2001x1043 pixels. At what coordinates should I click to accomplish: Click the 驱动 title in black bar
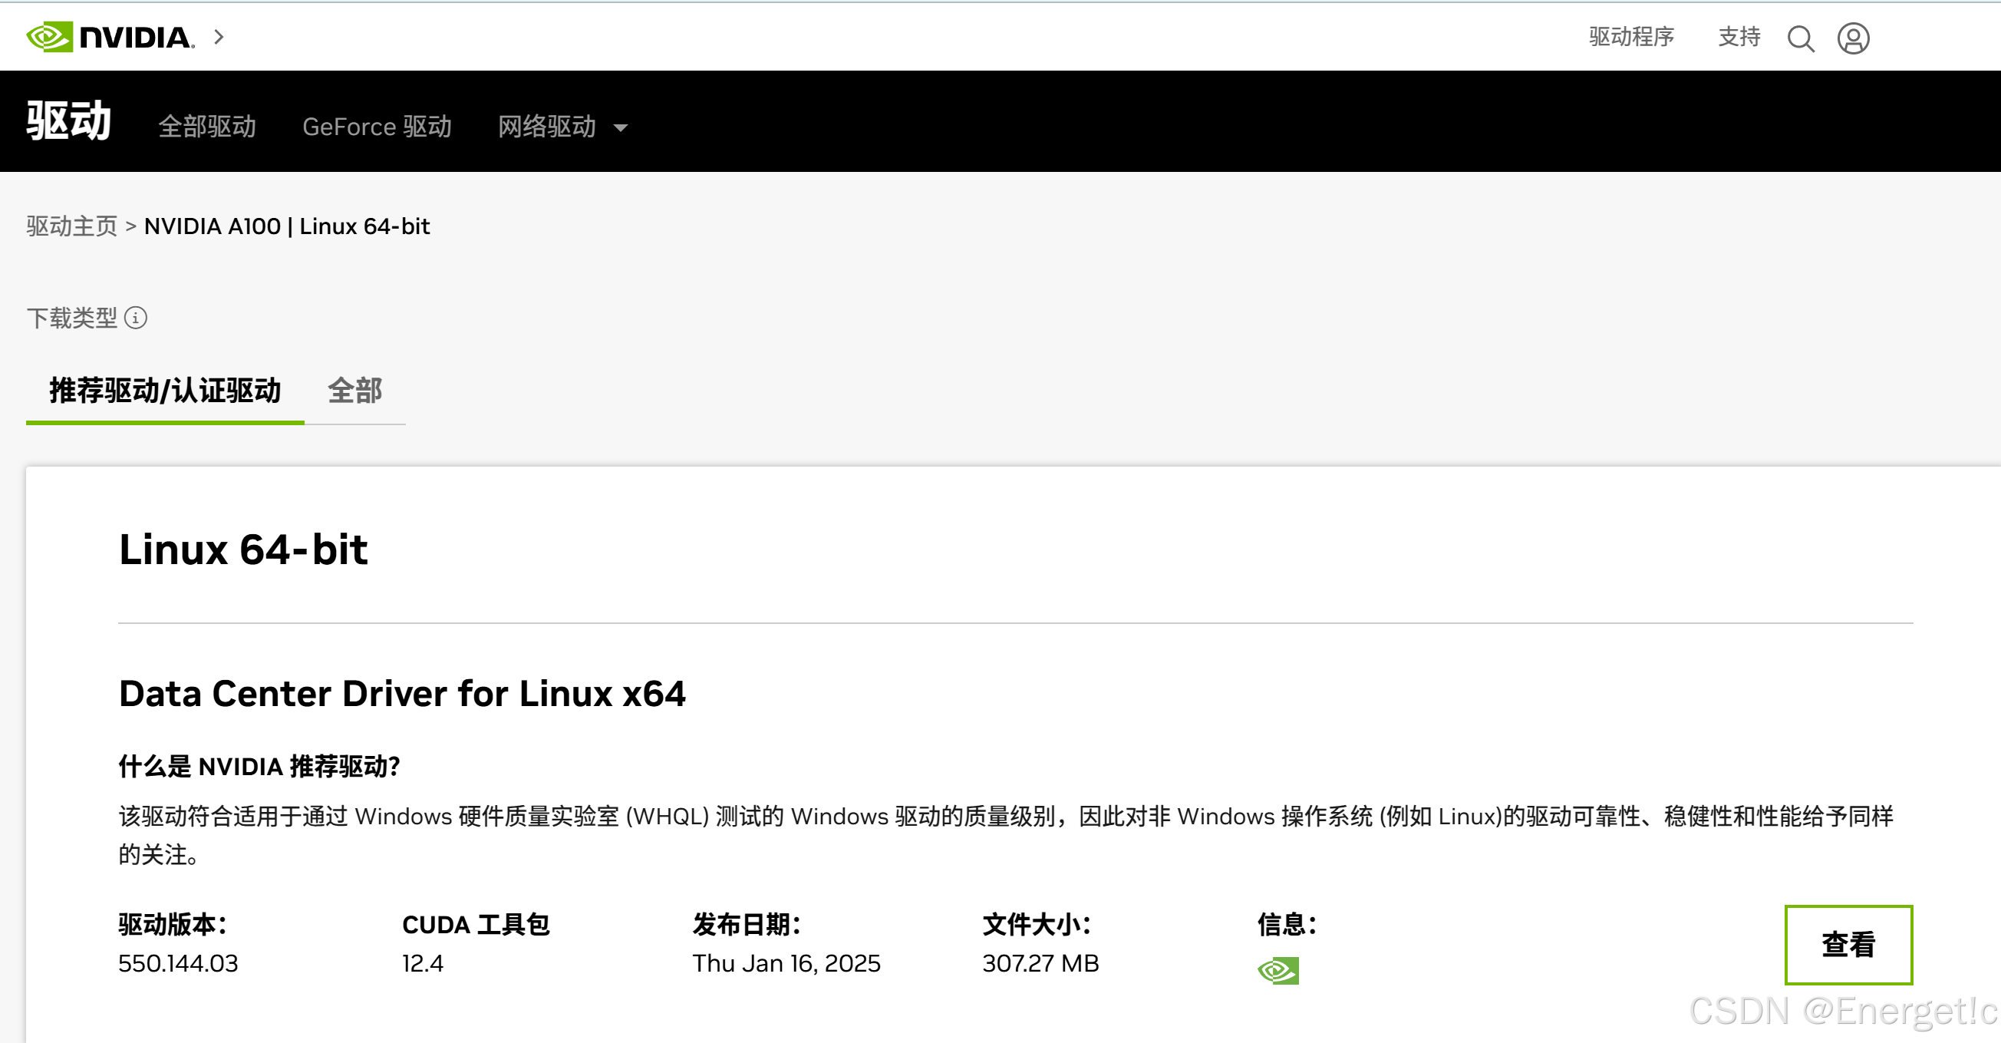point(68,121)
